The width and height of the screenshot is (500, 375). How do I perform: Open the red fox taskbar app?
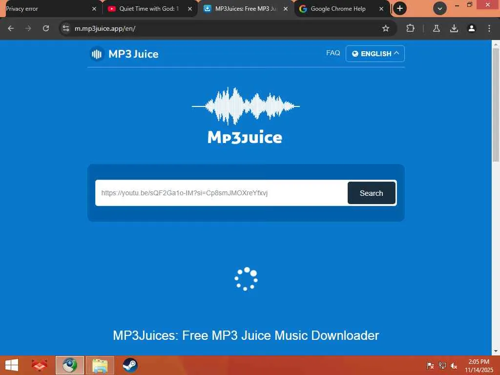coord(40,365)
